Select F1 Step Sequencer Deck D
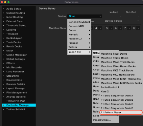 (x=117, y=108)
